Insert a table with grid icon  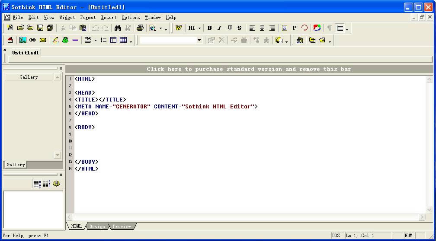coord(123,40)
